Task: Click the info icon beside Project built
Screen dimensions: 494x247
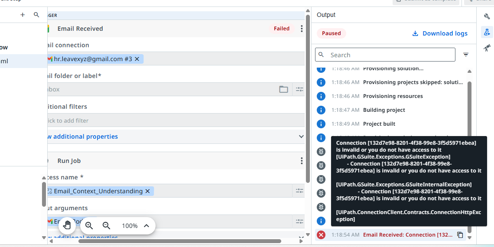Action: click(x=321, y=124)
